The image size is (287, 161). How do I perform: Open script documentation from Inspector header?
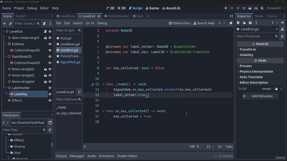(282, 29)
